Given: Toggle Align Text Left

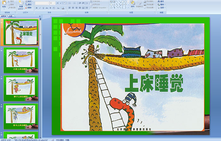Looking at the screenshot, I should click(70, 8).
